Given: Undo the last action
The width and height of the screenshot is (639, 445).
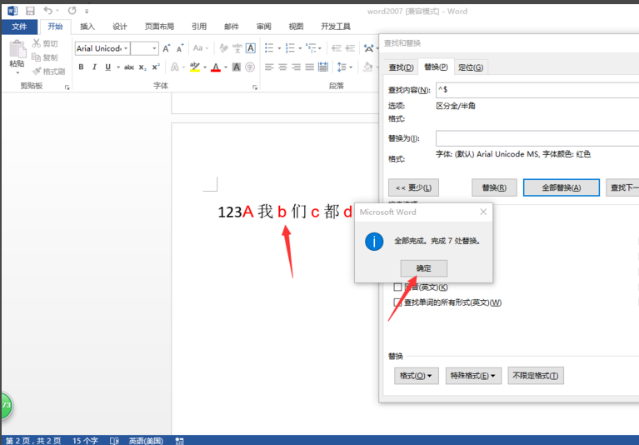Looking at the screenshot, I should (48, 11).
